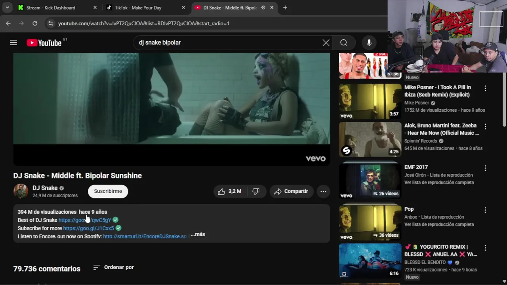
Task: Go back using browser back arrow
Action: point(8,23)
